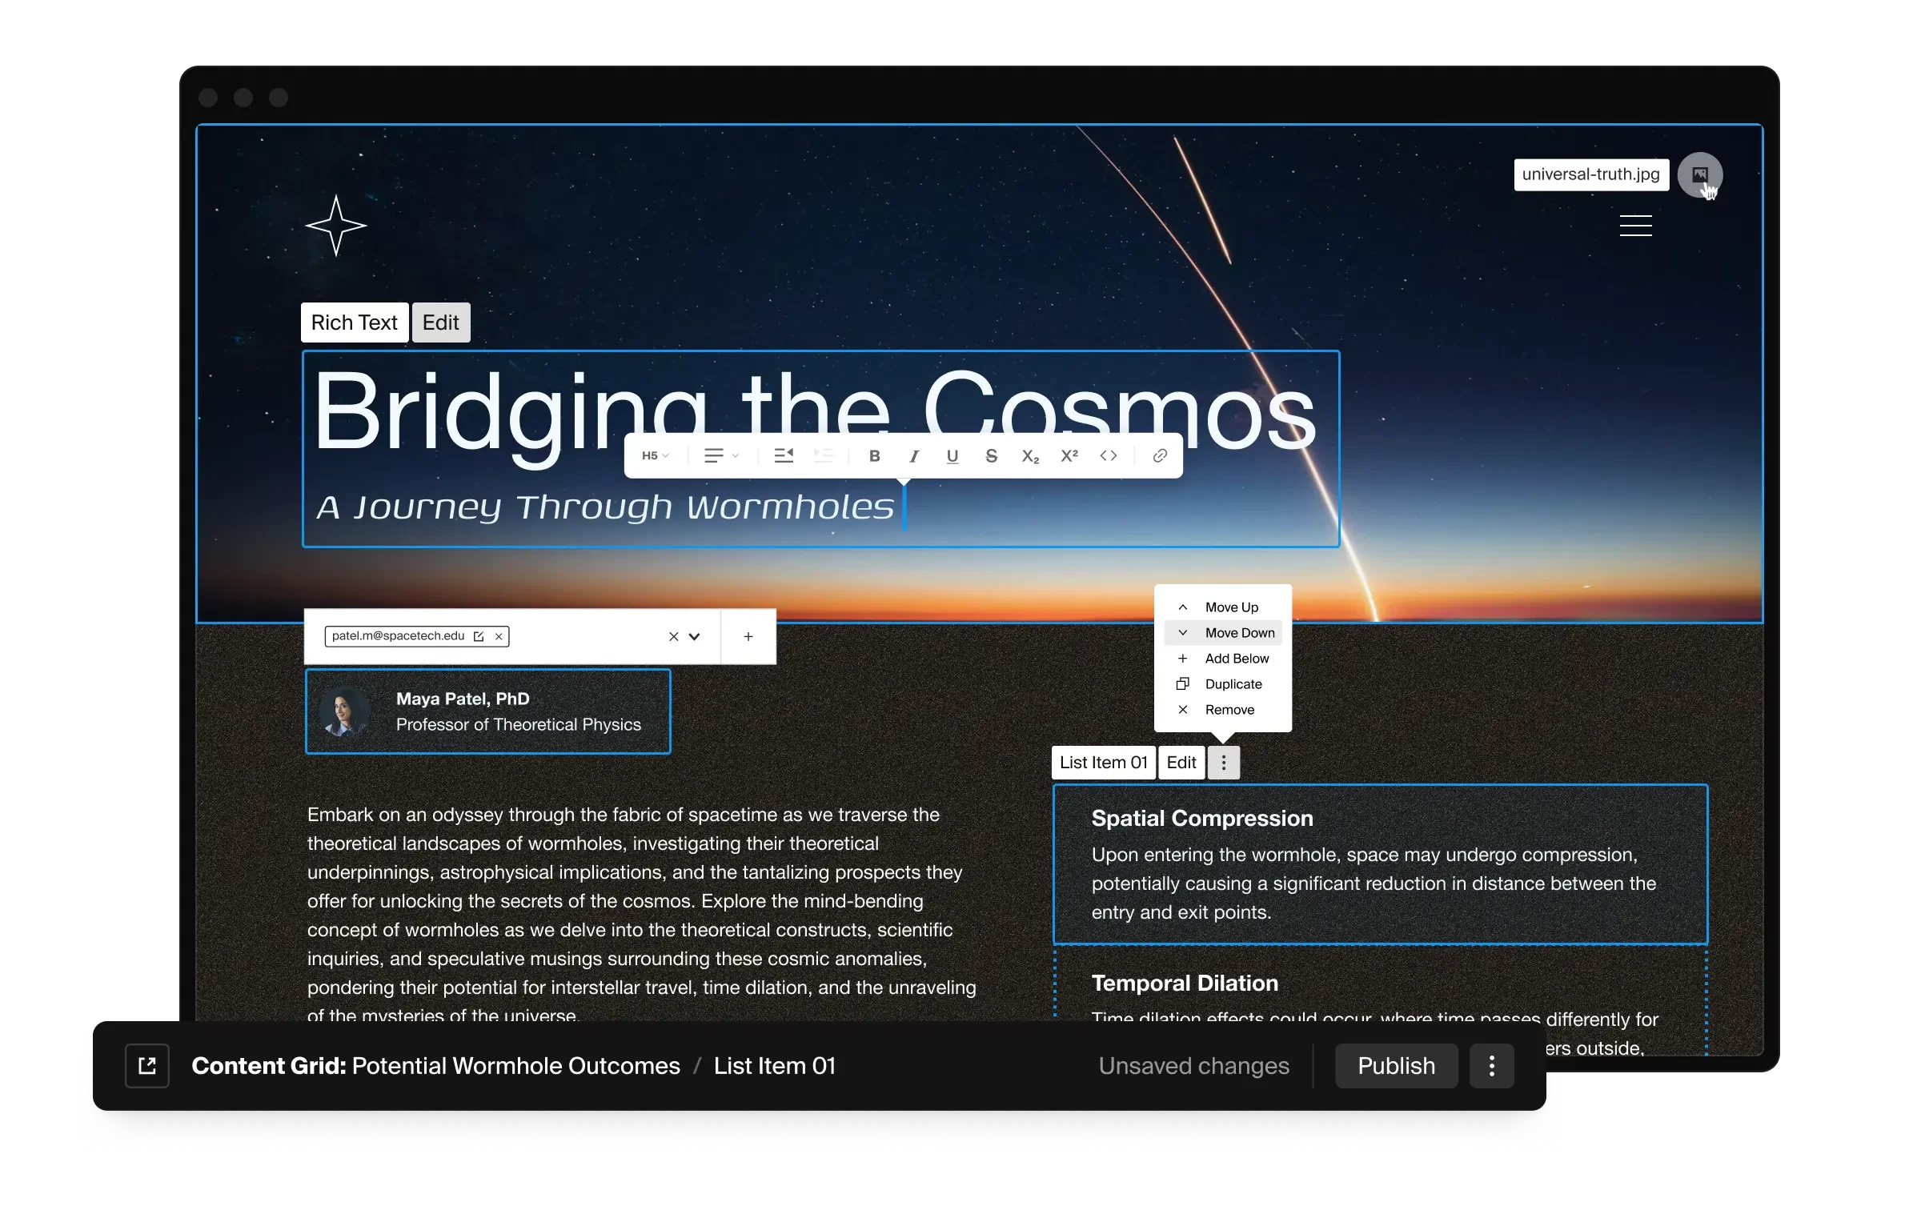
Task: Click the external link open icon
Action: (x=148, y=1065)
